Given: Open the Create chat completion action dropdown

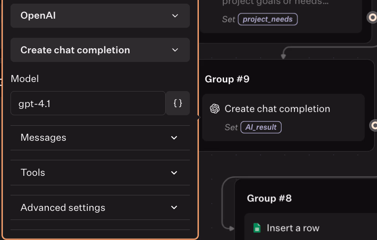Looking at the screenshot, I should coord(100,50).
